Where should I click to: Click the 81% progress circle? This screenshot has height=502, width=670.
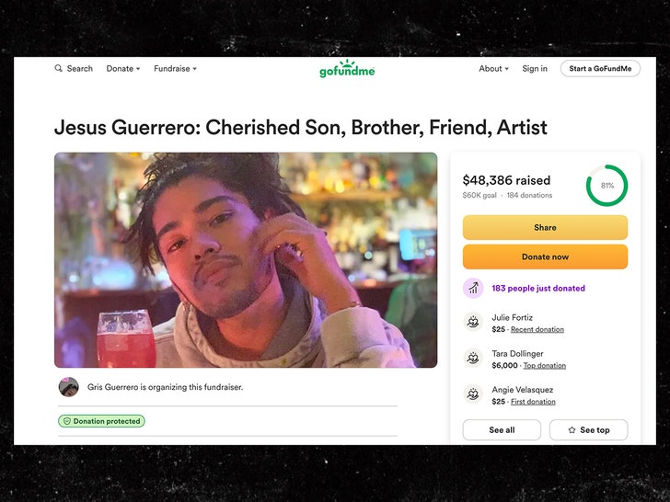click(x=606, y=186)
